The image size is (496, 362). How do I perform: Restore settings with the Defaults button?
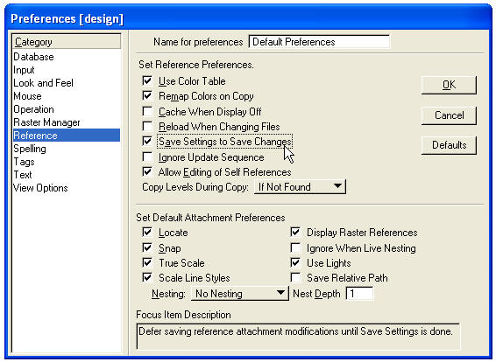(449, 145)
